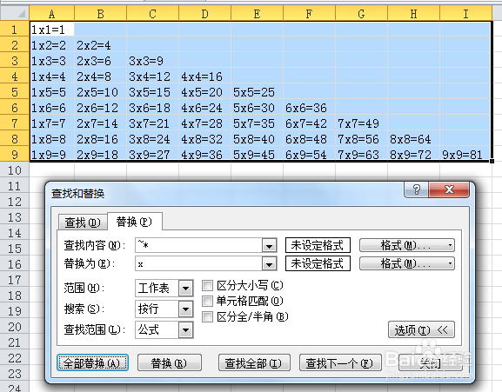Screen dimensions: 502x392
Task: Click cell containing 3x7=21
Action: pyautogui.click(x=153, y=123)
